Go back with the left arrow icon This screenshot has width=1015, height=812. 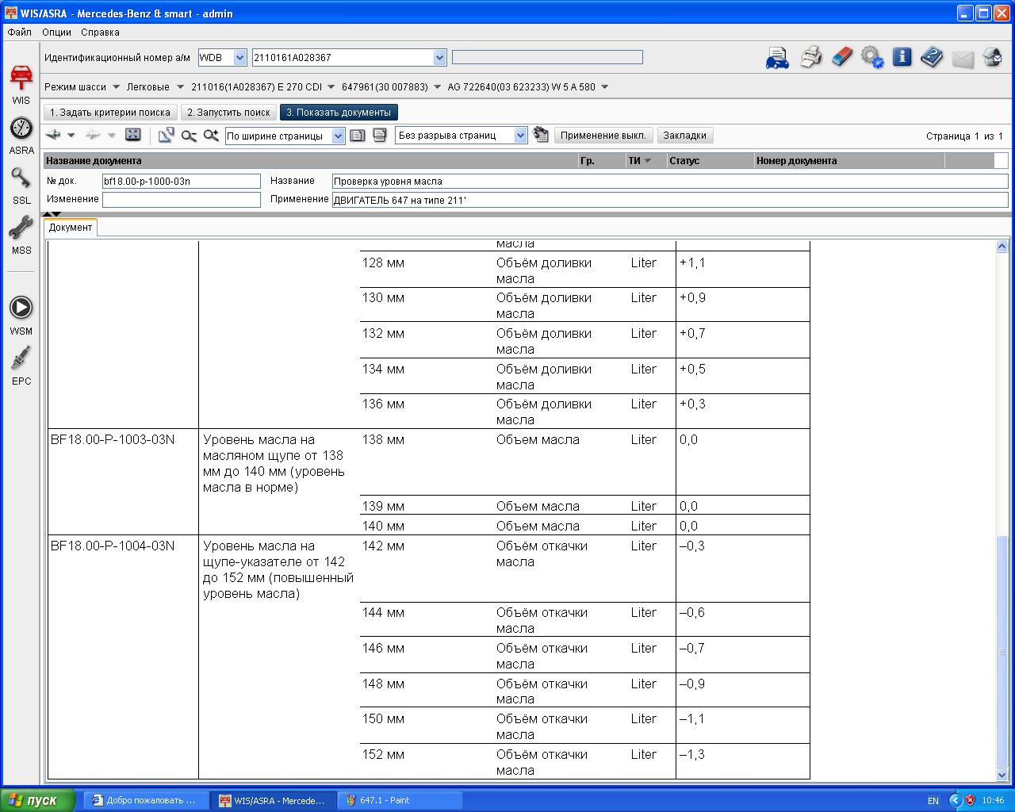(x=53, y=136)
